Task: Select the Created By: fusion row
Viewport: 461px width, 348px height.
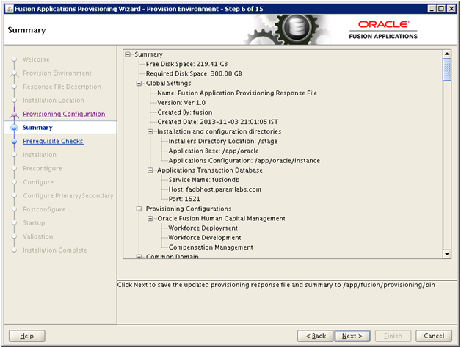Action: 185,112
